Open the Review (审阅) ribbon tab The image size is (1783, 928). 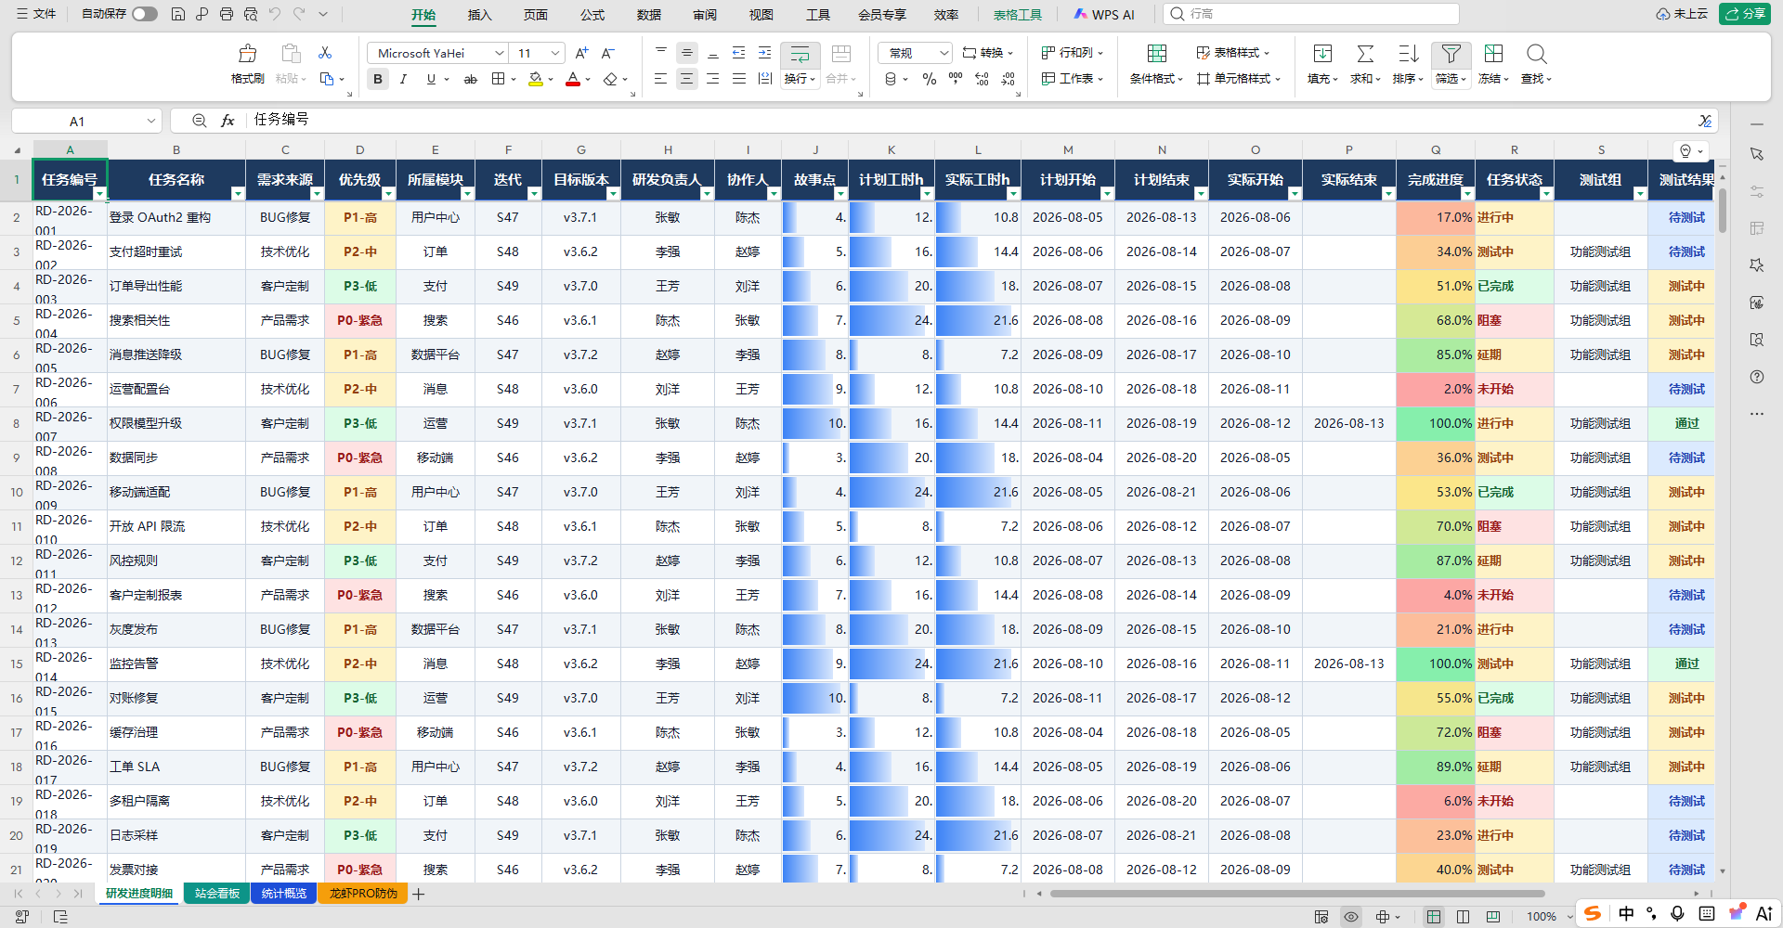coord(705,14)
